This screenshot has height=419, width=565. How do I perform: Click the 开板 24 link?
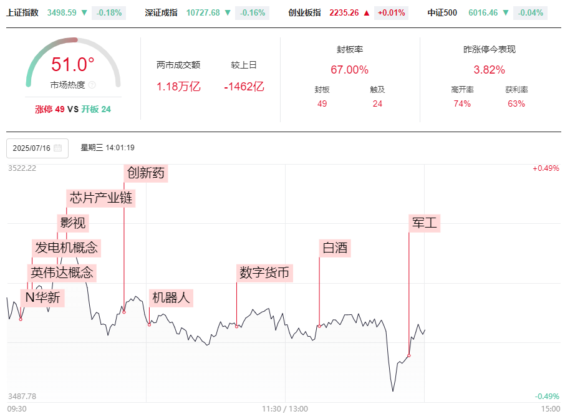click(x=96, y=109)
